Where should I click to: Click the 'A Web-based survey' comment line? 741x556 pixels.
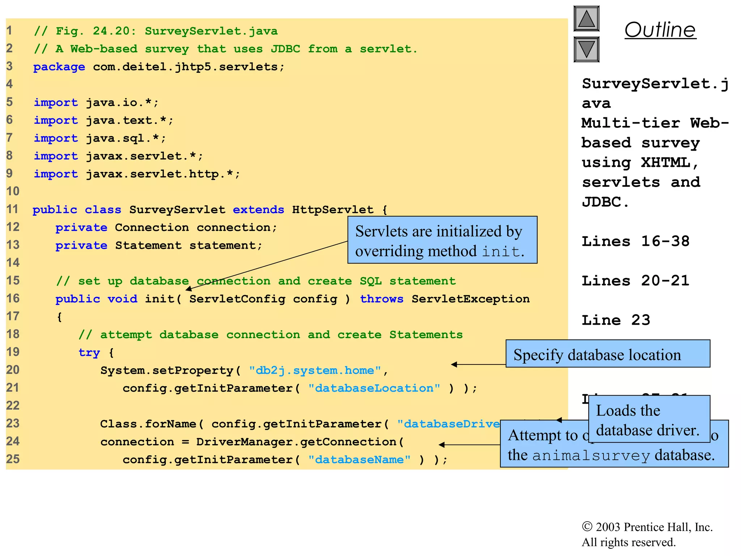[x=226, y=49]
